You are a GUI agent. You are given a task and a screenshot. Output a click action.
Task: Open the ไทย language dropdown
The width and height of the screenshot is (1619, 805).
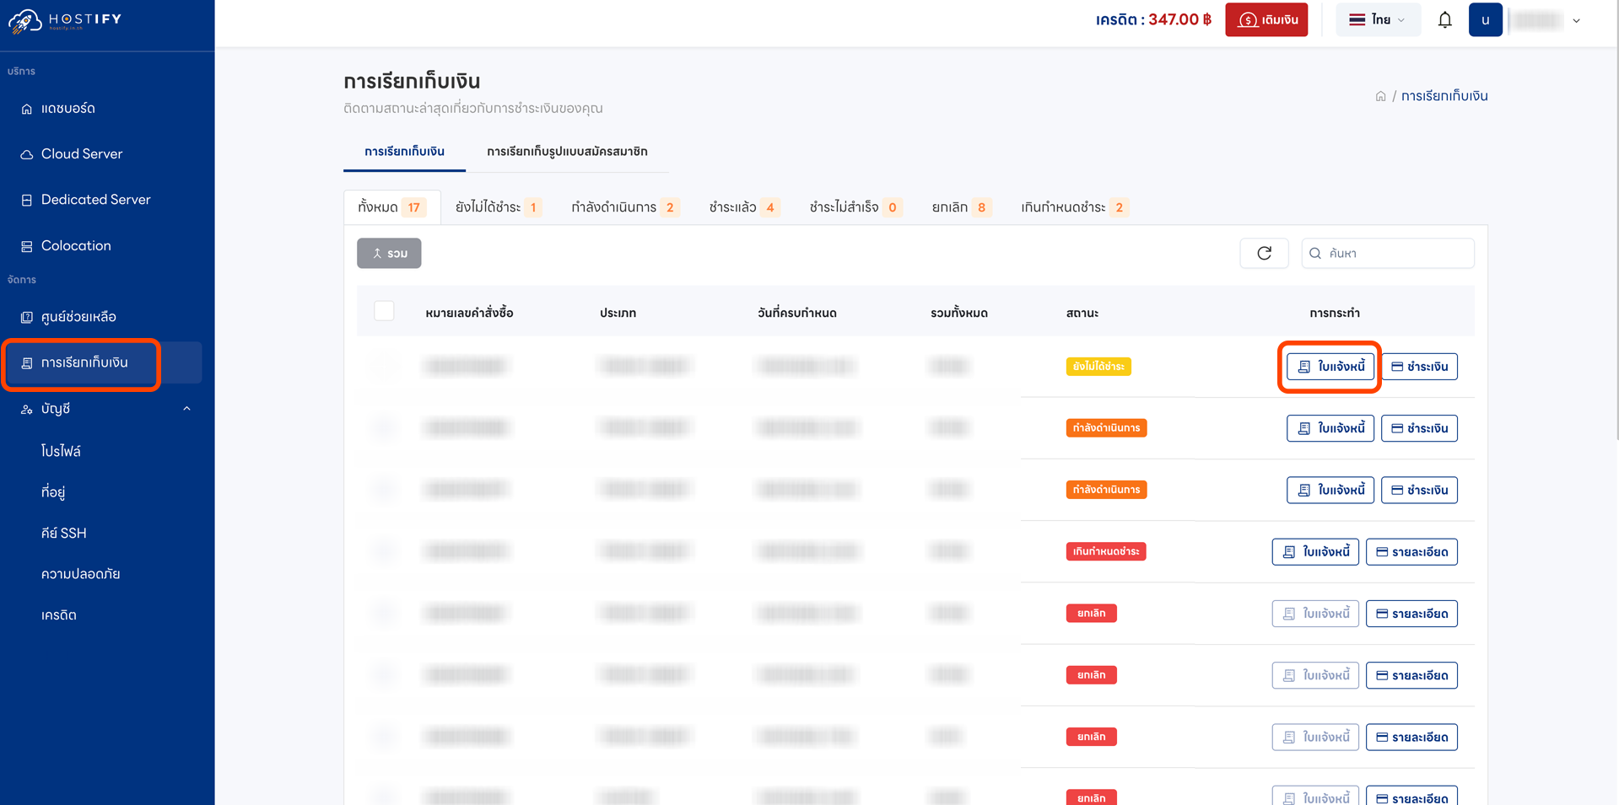pos(1377,20)
